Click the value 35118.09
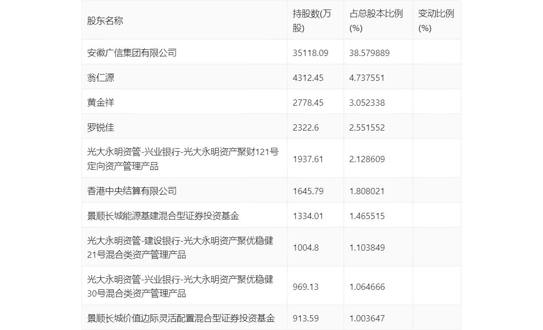This screenshot has width=543, height=330. click(310, 53)
